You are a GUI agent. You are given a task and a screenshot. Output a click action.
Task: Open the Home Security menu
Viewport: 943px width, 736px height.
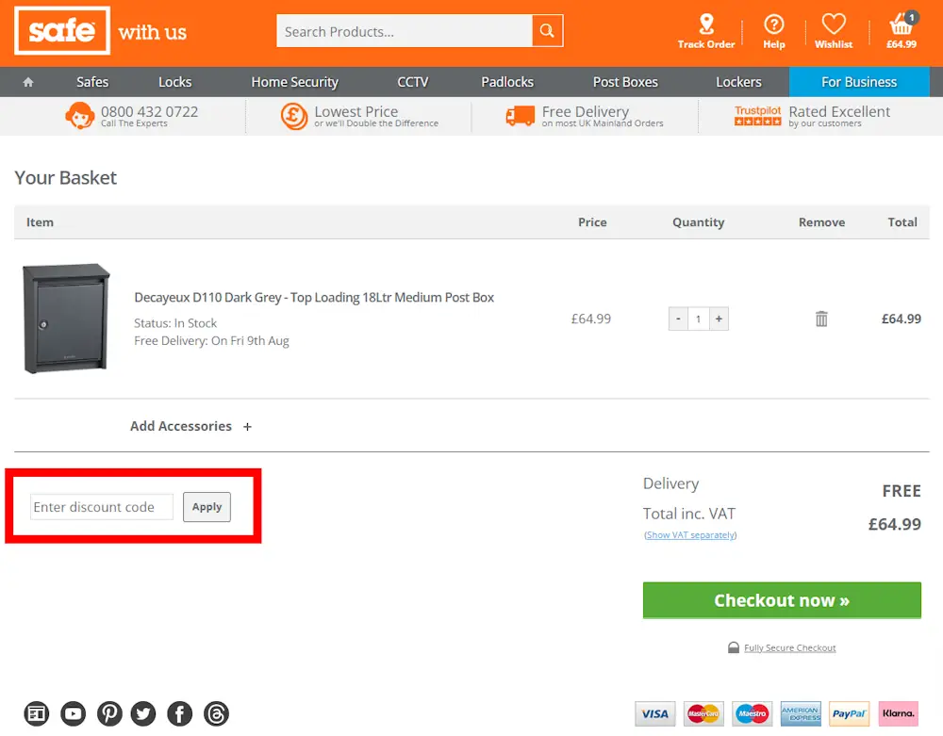coord(294,82)
